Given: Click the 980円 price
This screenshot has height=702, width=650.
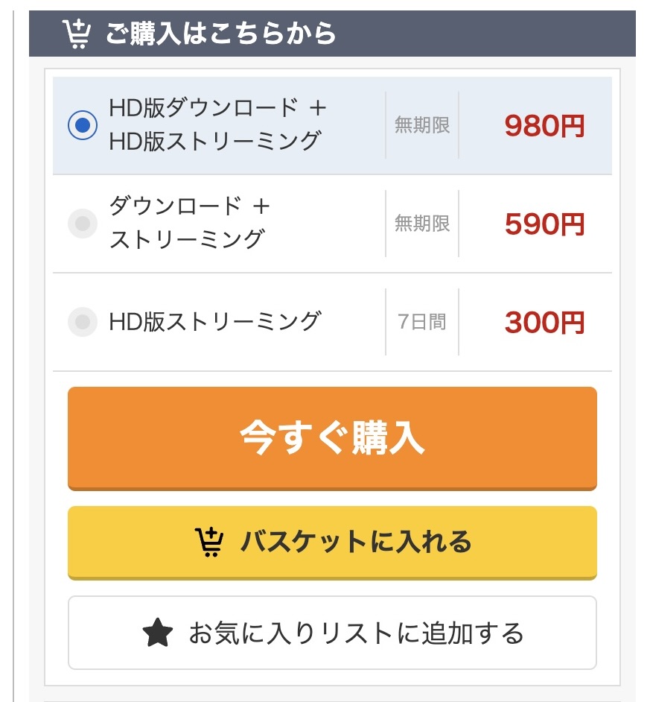Looking at the screenshot, I should click(x=544, y=126).
